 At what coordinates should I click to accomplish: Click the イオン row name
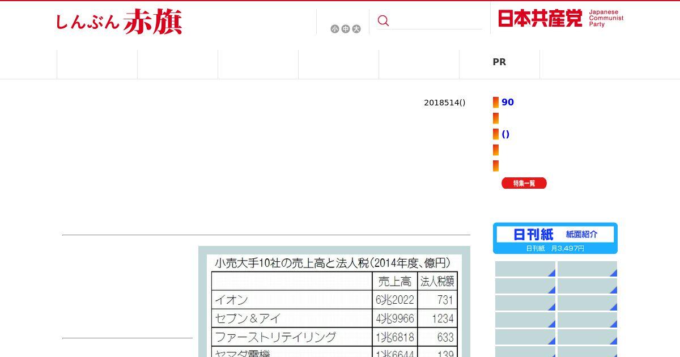[231, 300]
